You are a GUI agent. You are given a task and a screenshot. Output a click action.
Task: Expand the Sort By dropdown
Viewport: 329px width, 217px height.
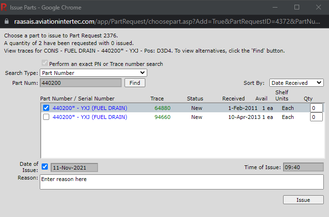point(296,83)
